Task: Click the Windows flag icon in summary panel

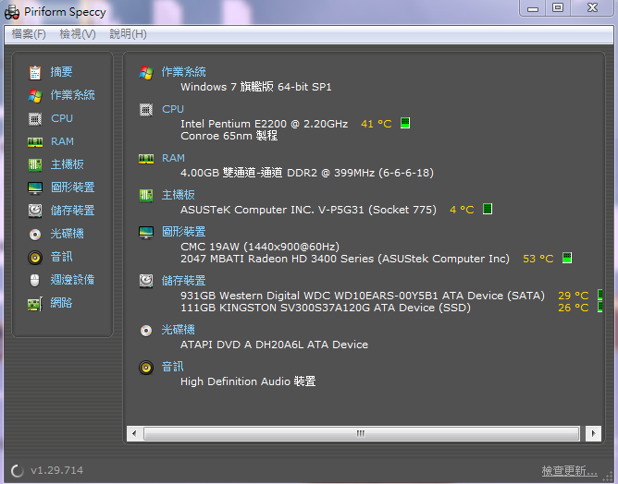Action: [x=146, y=72]
